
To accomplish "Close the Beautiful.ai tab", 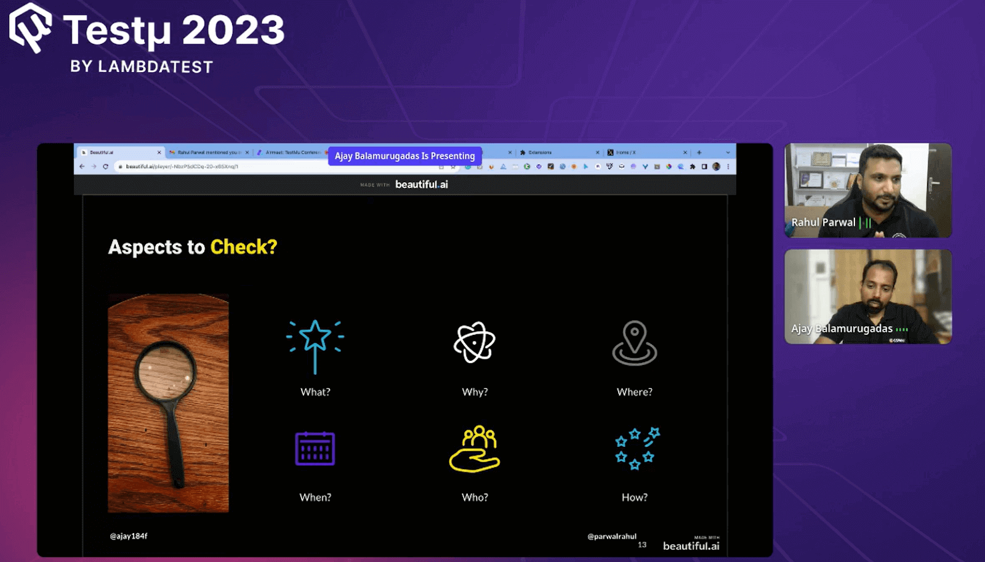I will pyautogui.click(x=159, y=152).
